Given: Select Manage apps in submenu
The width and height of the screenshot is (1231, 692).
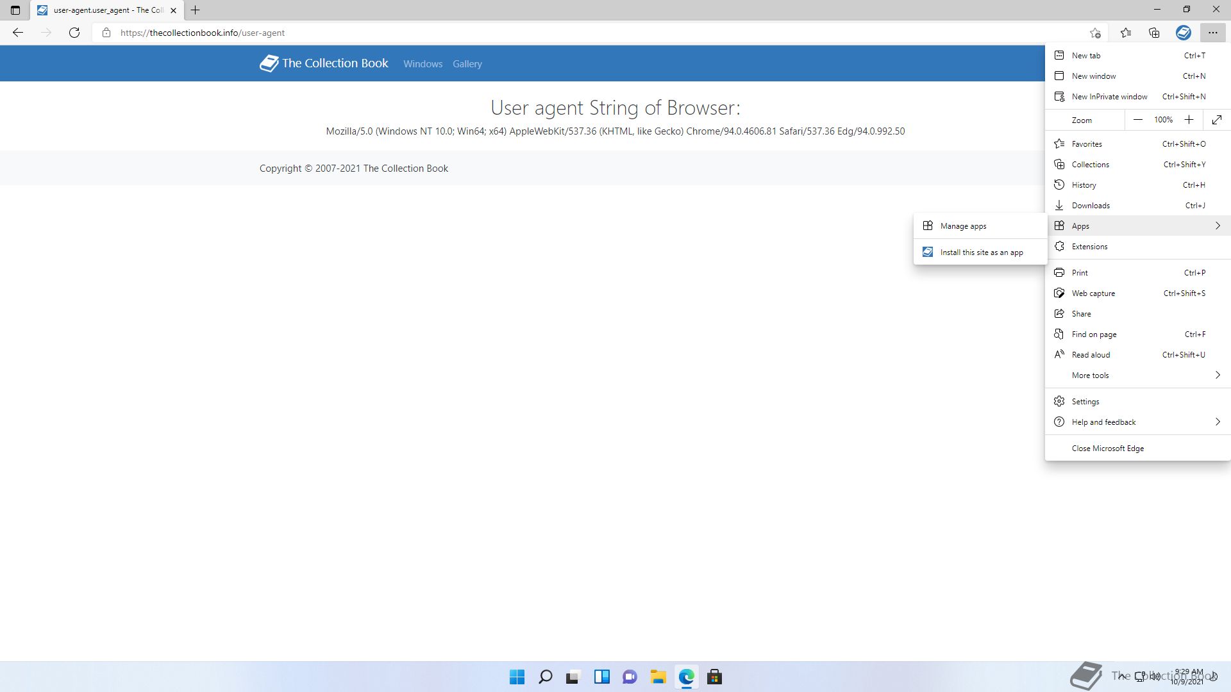Looking at the screenshot, I should [980, 226].
